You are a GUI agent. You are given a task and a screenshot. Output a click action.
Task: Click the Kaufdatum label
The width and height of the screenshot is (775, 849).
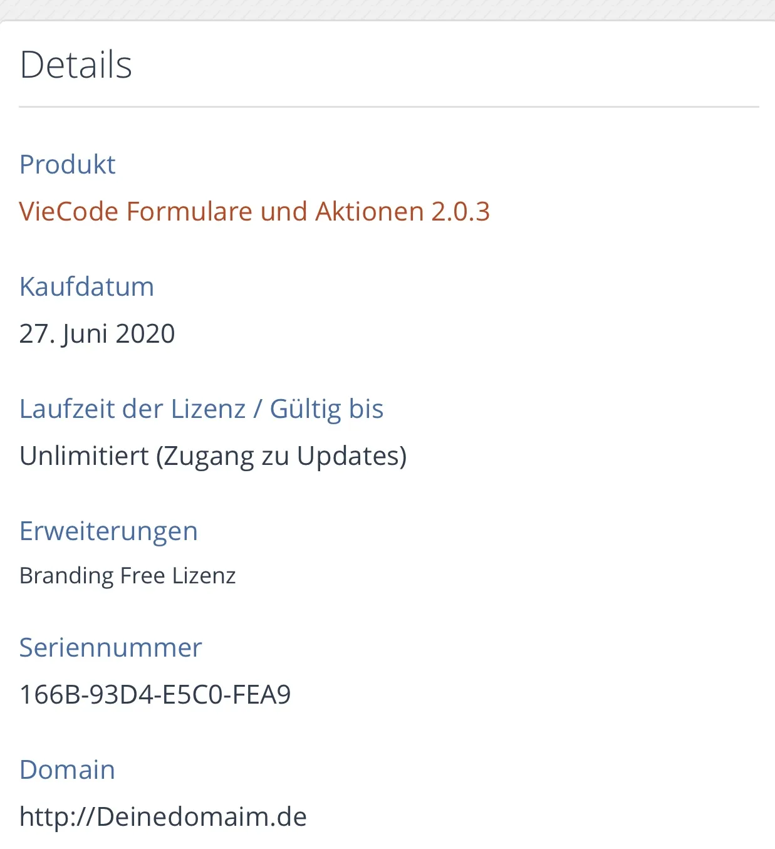coord(86,287)
